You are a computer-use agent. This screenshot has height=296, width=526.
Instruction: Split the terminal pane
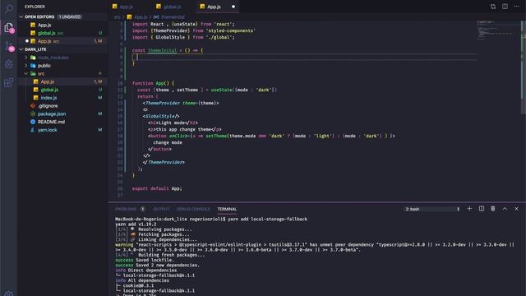[x=482, y=209]
